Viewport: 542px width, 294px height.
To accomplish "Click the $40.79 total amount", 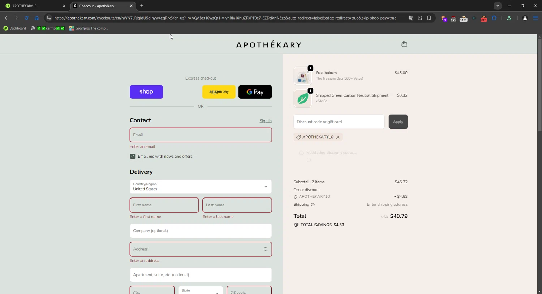I will (399, 216).
